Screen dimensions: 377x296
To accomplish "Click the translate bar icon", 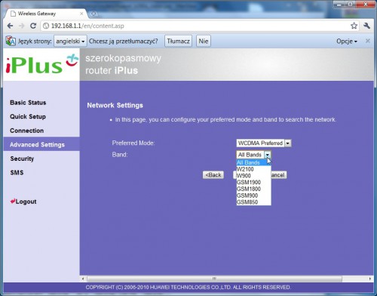I will click(x=11, y=41).
